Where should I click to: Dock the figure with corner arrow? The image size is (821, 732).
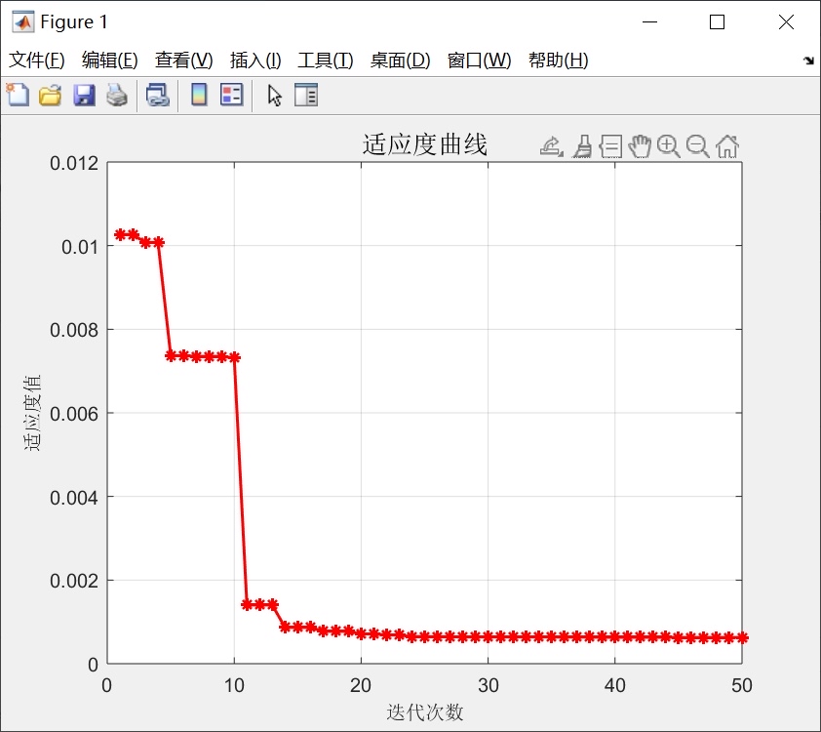[x=809, y=61]
